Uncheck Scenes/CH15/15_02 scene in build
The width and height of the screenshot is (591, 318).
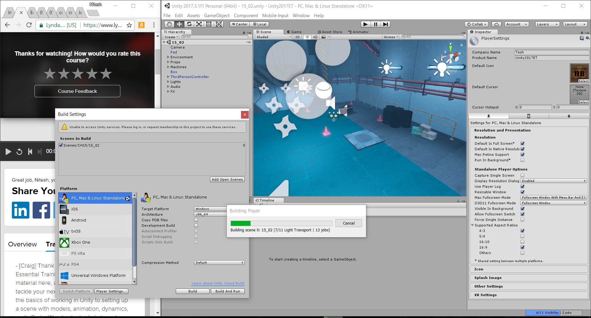click(x=61, y=145)
